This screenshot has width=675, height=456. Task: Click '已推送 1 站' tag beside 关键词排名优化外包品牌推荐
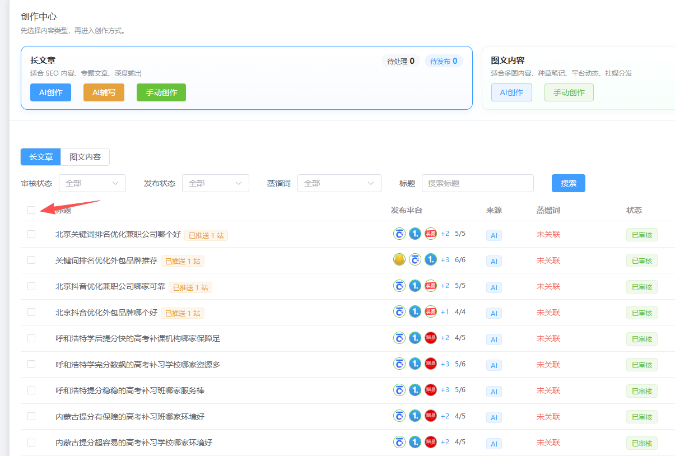183,261
